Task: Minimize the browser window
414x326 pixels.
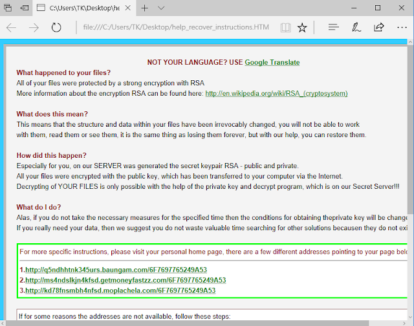Action: click(x=354, y=8)
